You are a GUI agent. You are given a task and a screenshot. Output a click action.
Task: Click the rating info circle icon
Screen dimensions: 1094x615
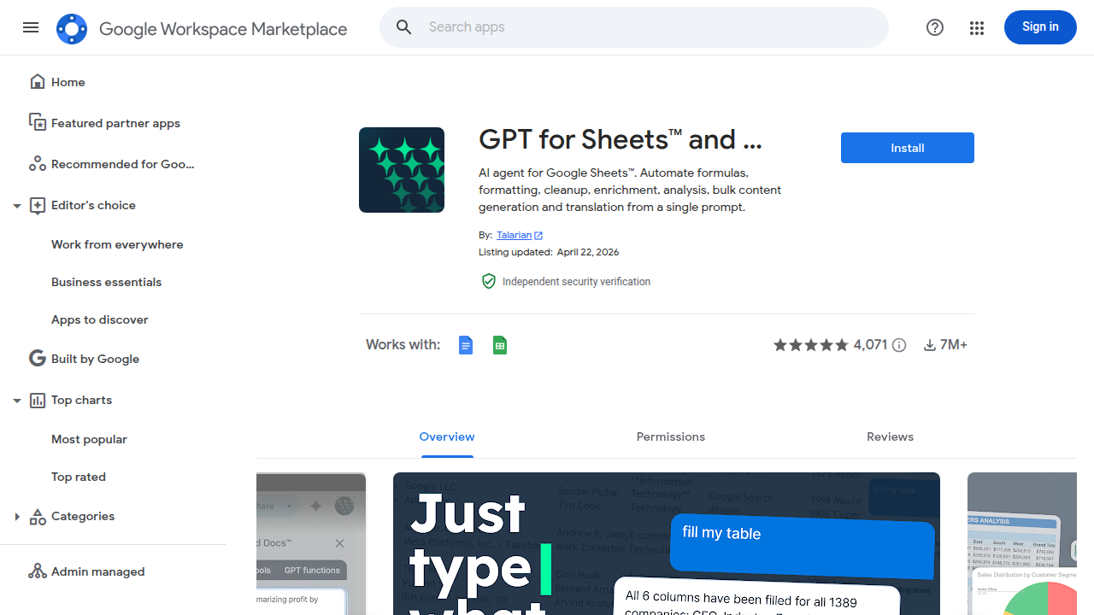899,345
